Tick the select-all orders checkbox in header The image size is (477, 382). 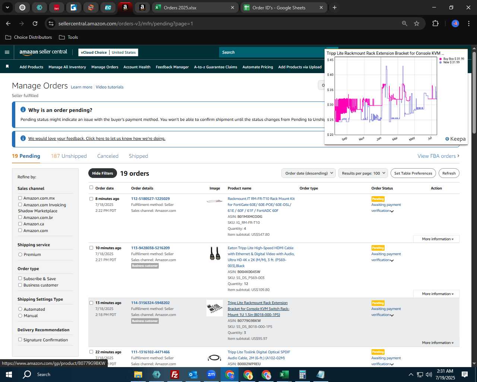(x=91, y=188)
